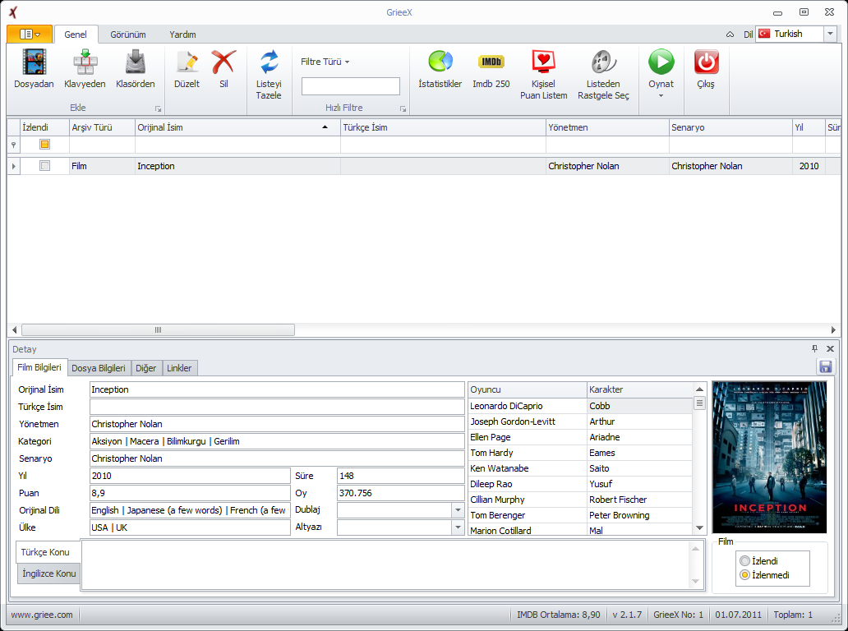The height and width of the screenshot is (631, 848).
Task: Click the Çıkış exit button
Action: [706, 62]
